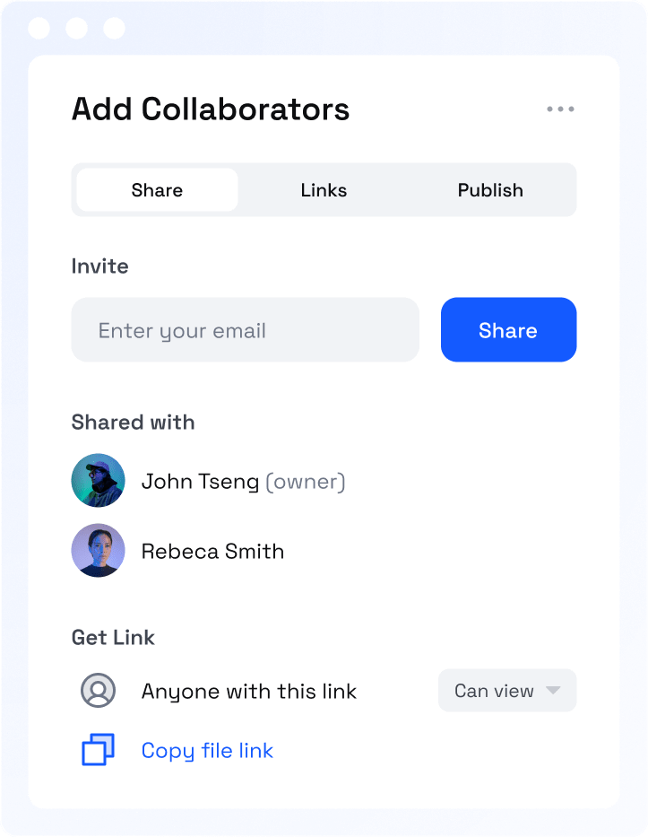Click the Add Collaborators heading
The width and height of the screenshot is (648, 837).
click(211, 109)
